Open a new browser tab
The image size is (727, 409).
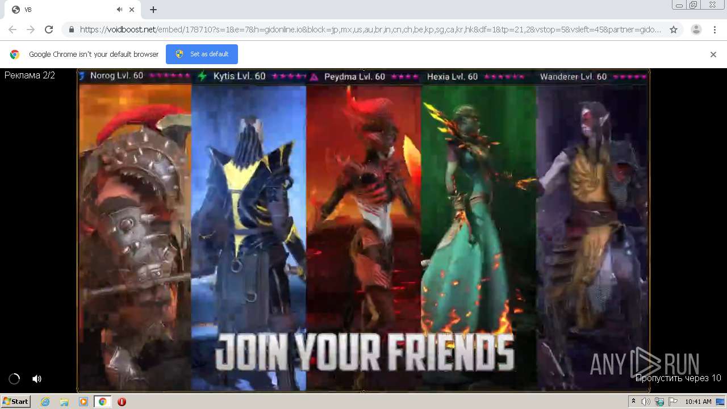tap(153, 10)
